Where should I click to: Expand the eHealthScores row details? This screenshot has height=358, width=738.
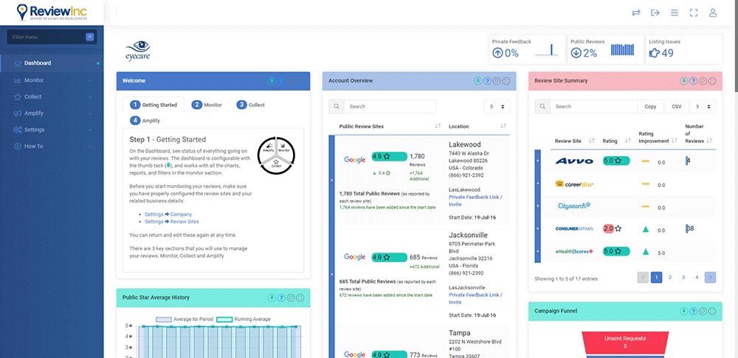point(537,251)
